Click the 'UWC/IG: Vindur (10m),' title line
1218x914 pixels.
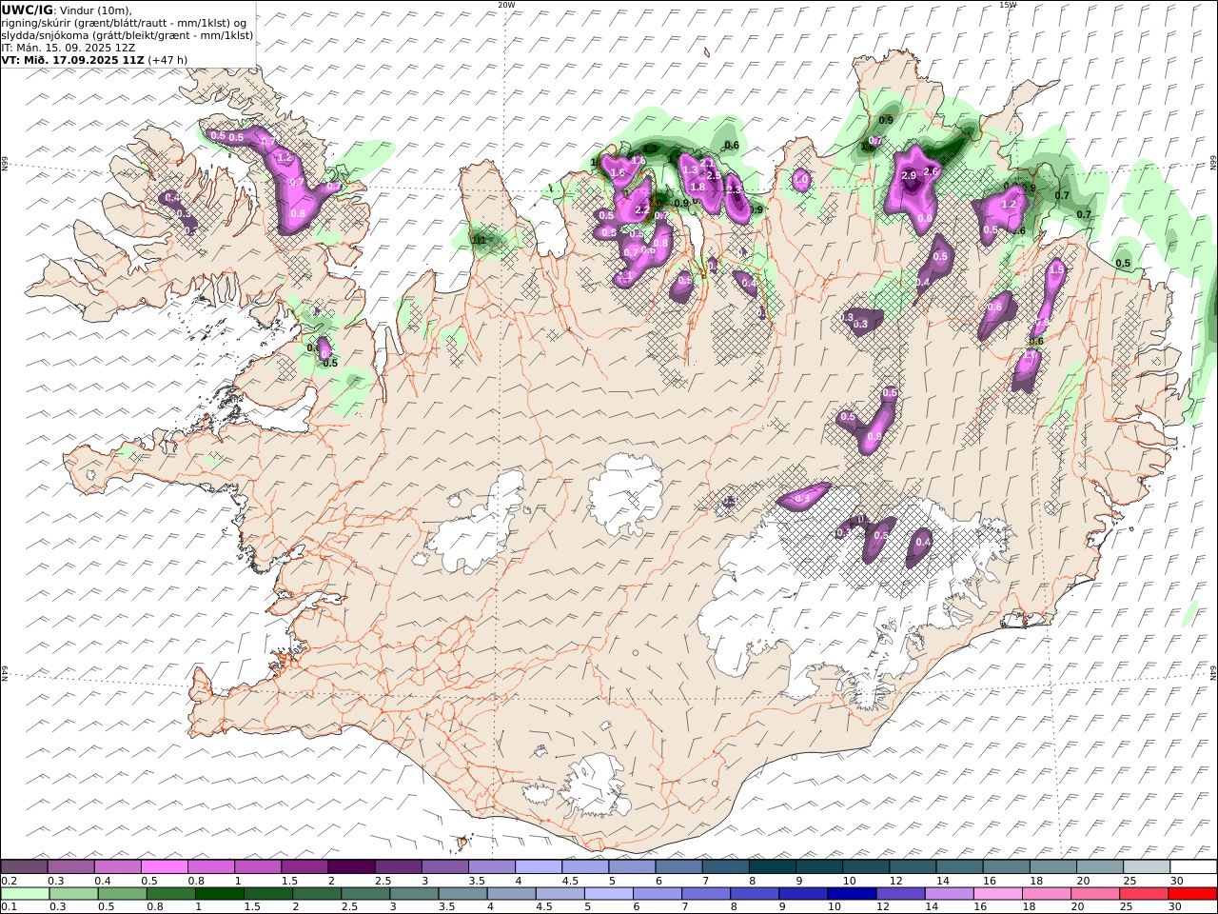coord(67,10)
